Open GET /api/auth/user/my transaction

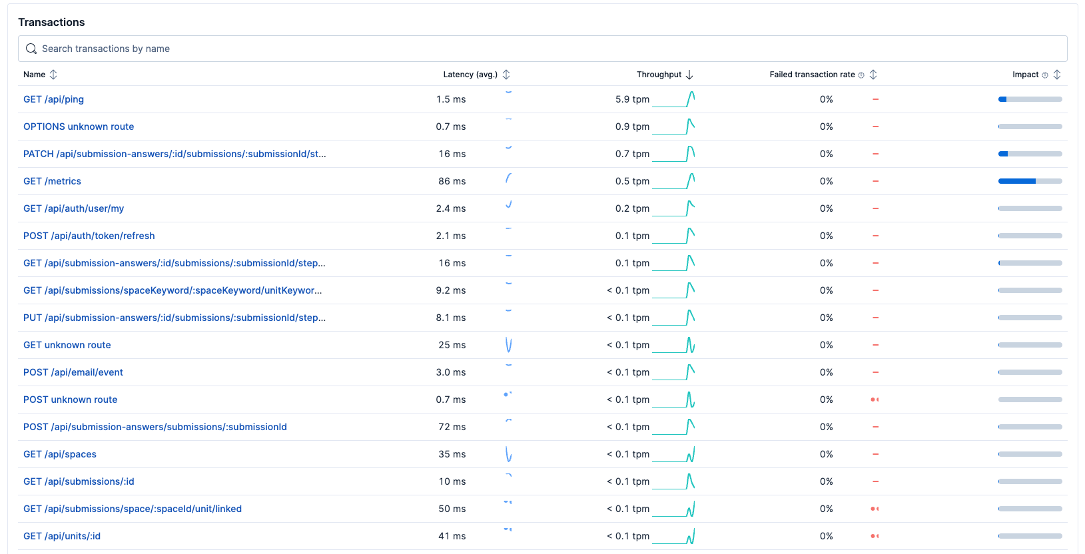(73, 208)
